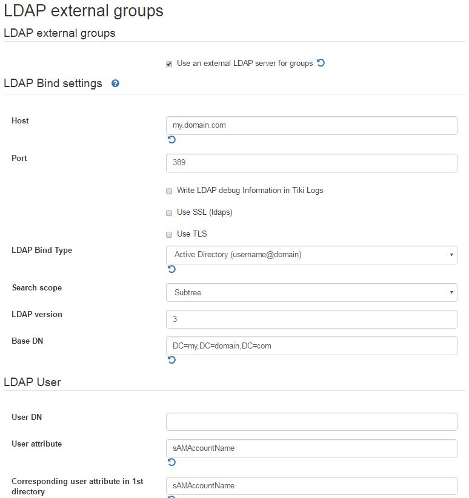
Task: Click reset icon below Host field
Action: coord(171,139)
